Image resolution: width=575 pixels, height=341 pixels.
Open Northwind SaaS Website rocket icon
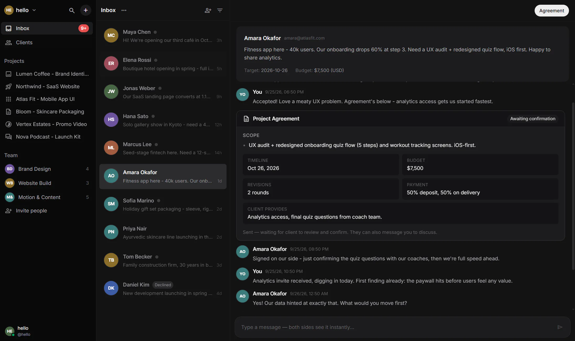point(9,86)
